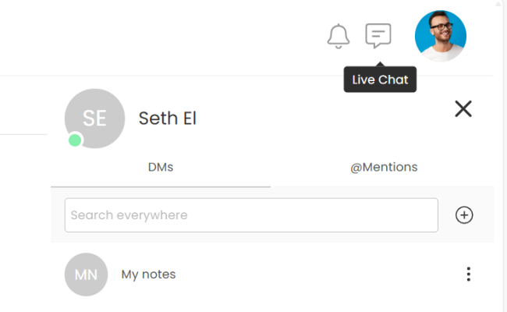The height and width of the screenshot is (312, 507).
Task: Click the Seth El name label
Action: pos(168,119)
